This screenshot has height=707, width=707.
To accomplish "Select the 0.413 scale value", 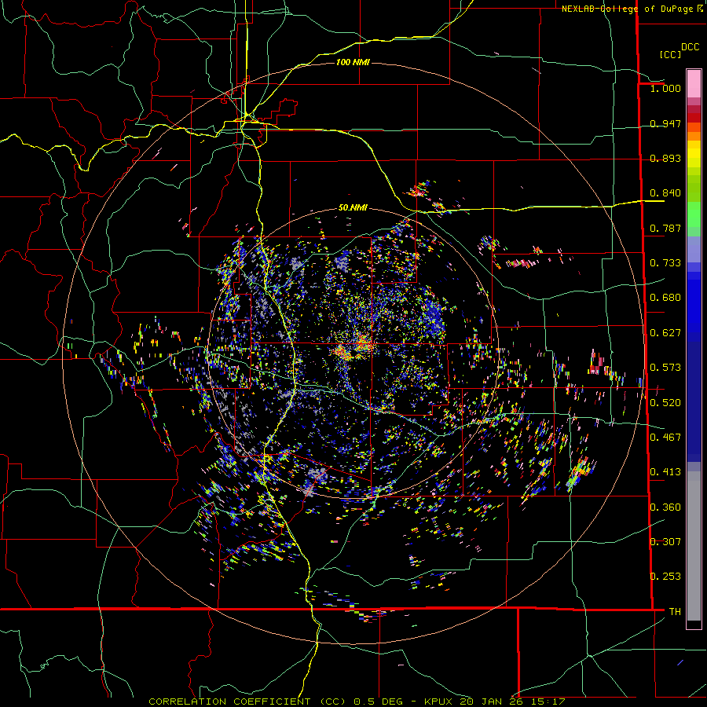I will pyautogui.click(x=665, y=472).
